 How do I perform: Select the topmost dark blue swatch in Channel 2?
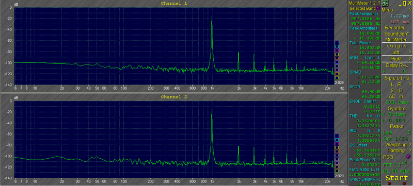pyautogui.click(x=337, y=136)
